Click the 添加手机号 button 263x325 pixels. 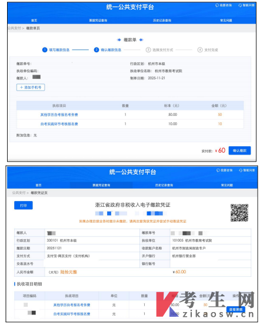tap(31, 87)
